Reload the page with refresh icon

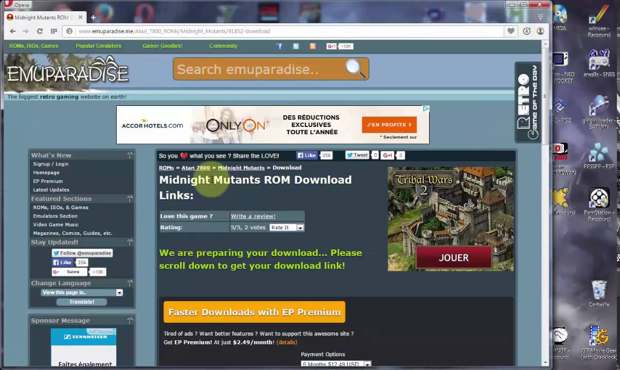[x=40, y=31]
